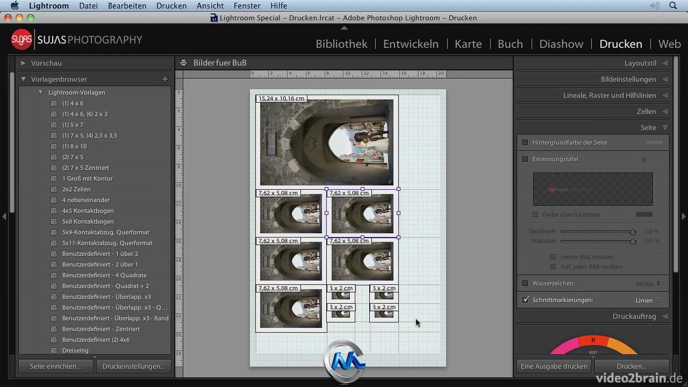Click the Maßstab slider handle
This screenshot has height=387, width=688.
tap(633, 241)
